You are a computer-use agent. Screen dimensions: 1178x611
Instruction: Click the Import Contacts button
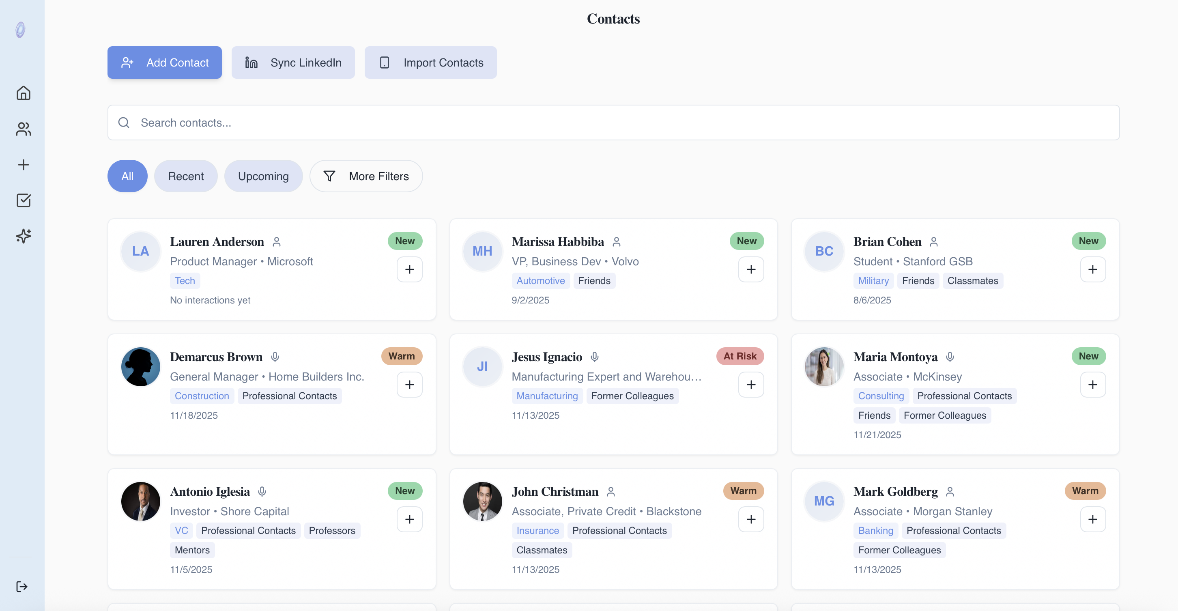coord(430,62)
